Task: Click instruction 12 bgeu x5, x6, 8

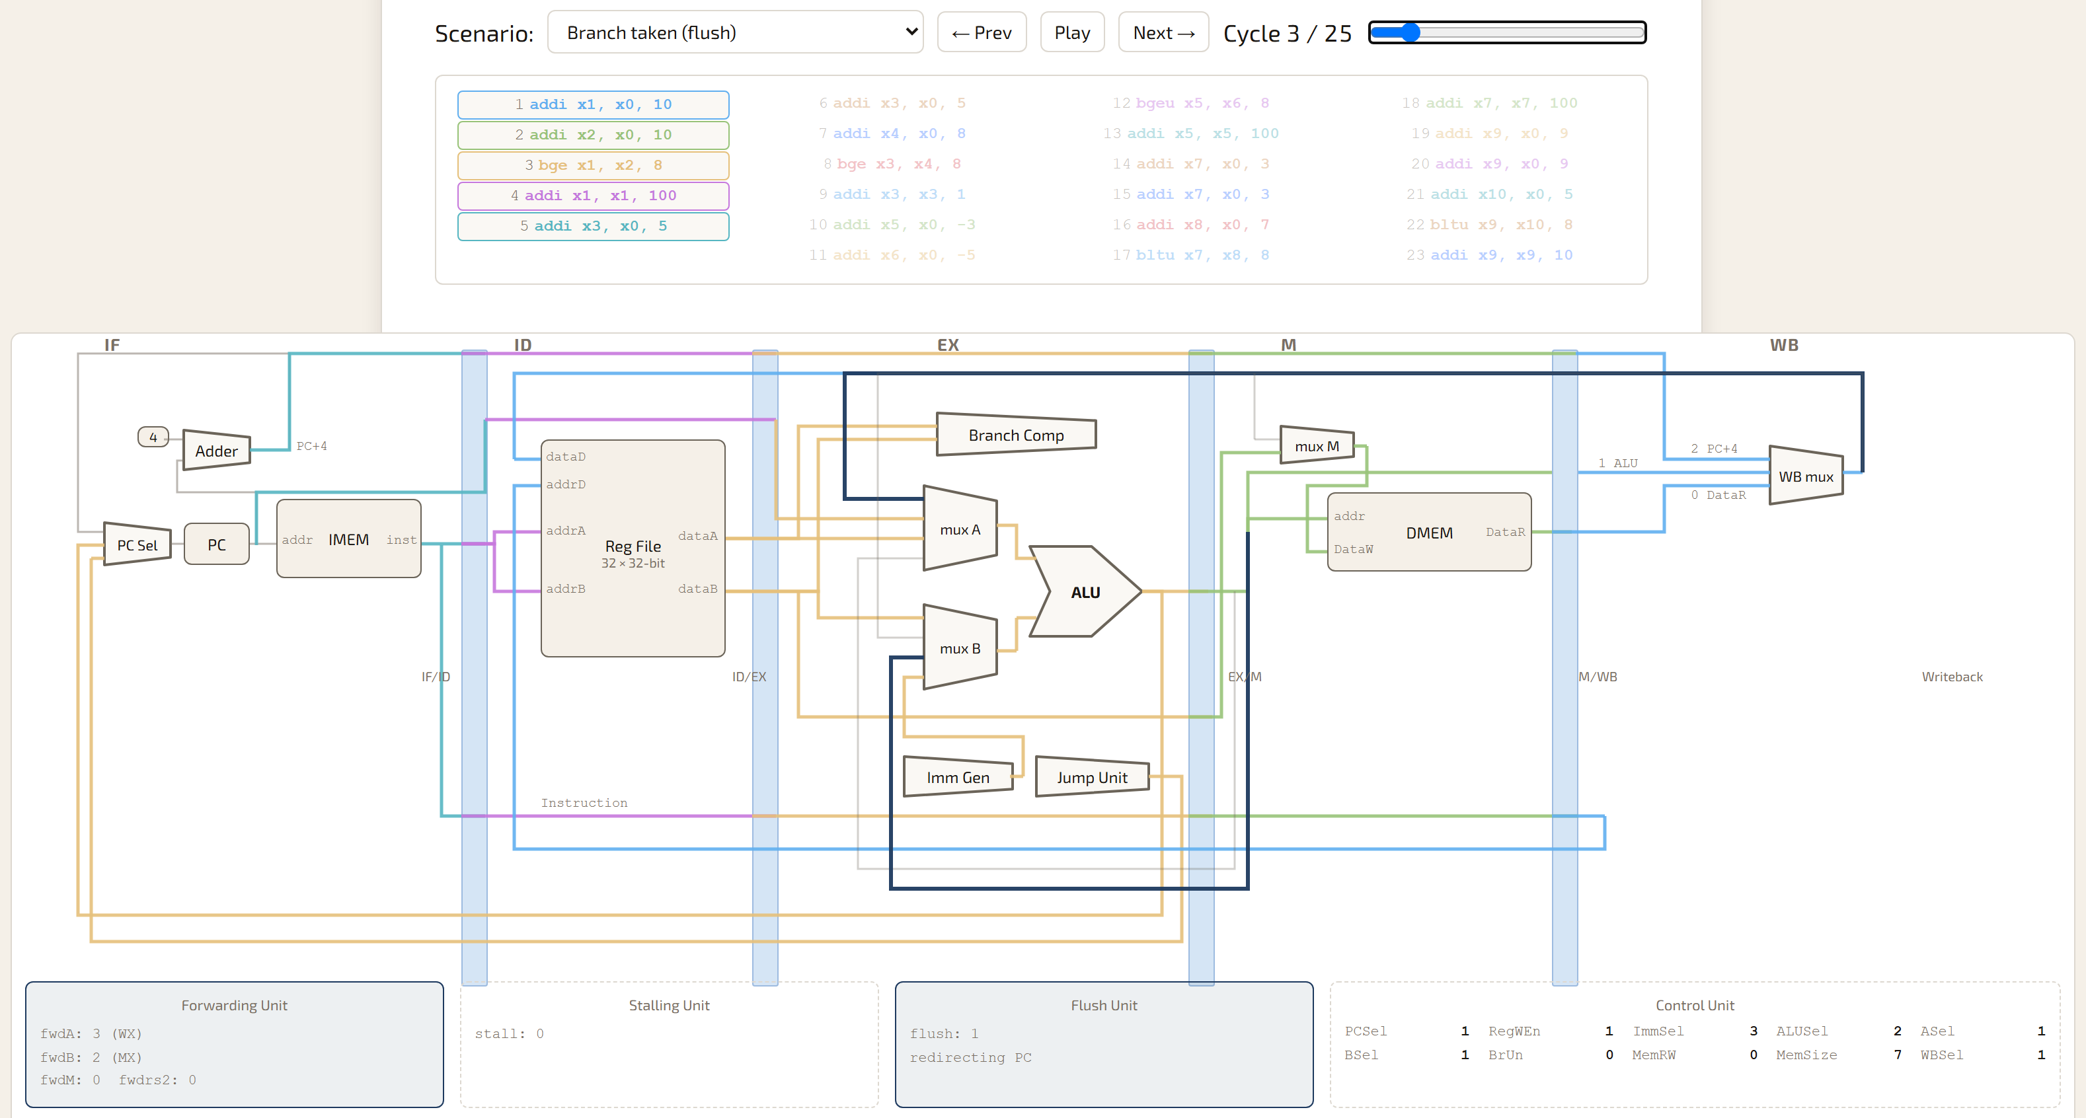Action: click(1190, 103)
